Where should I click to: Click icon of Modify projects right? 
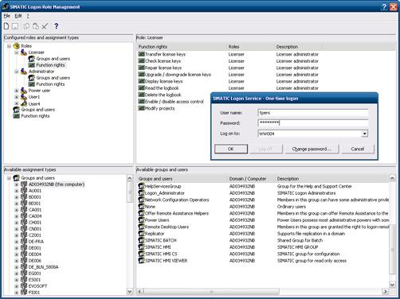tap(141, 108)
